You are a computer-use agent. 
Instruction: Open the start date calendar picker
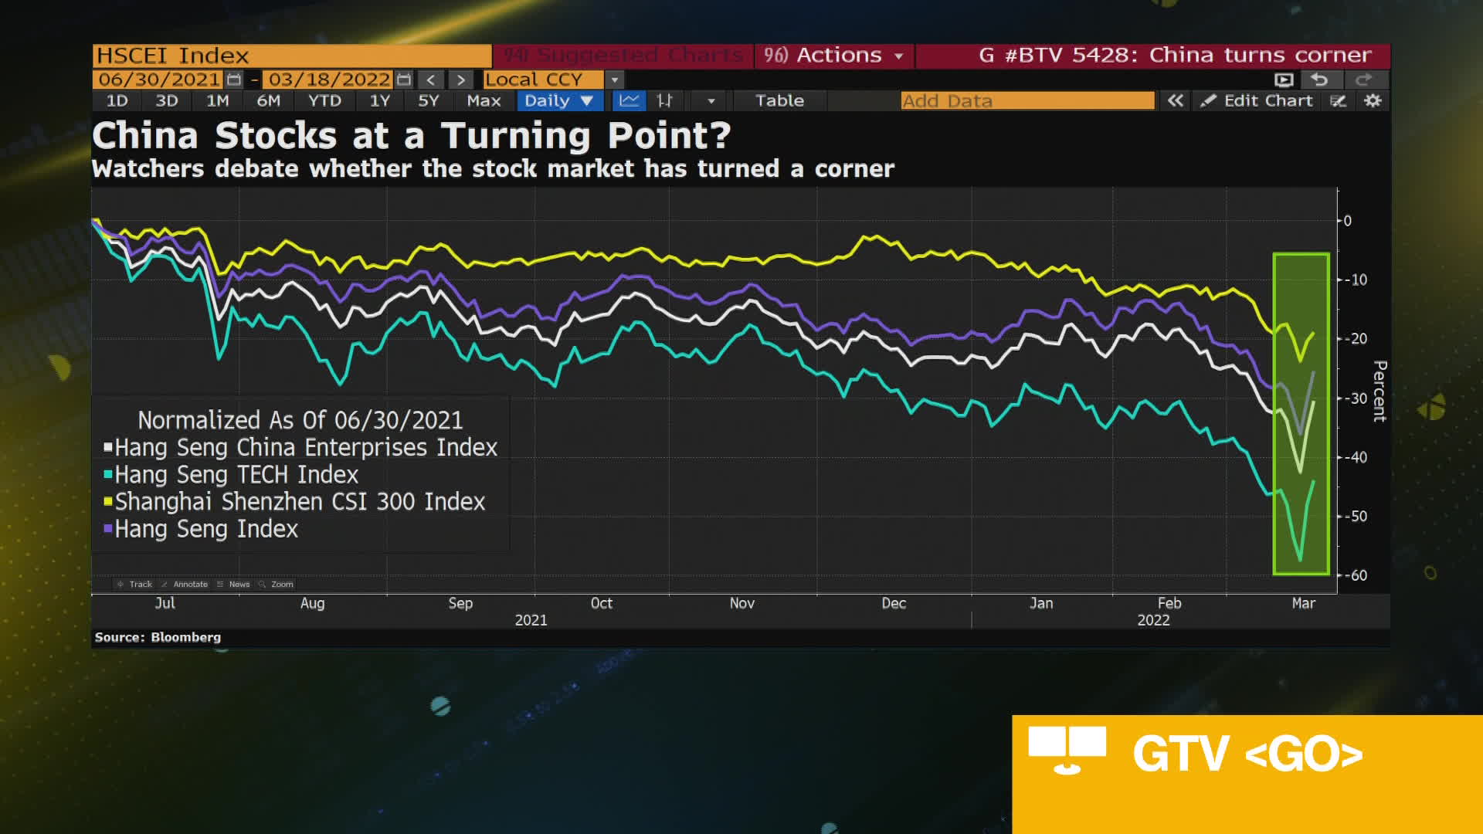[234, 80]
